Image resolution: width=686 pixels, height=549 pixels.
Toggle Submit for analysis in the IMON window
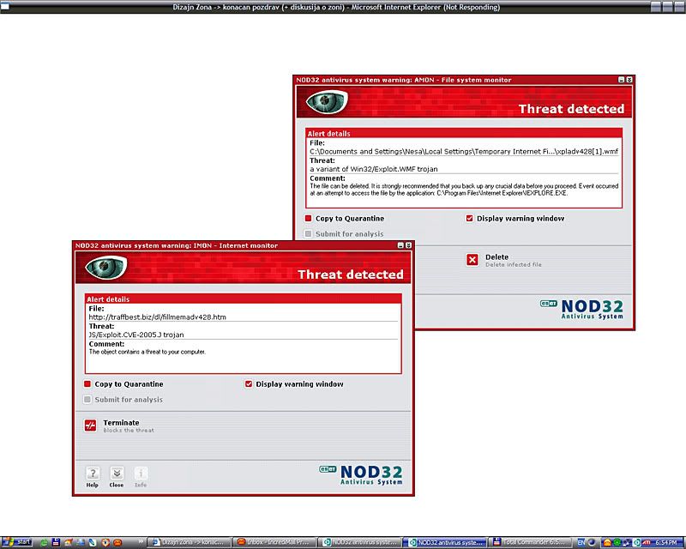[87, 399]
